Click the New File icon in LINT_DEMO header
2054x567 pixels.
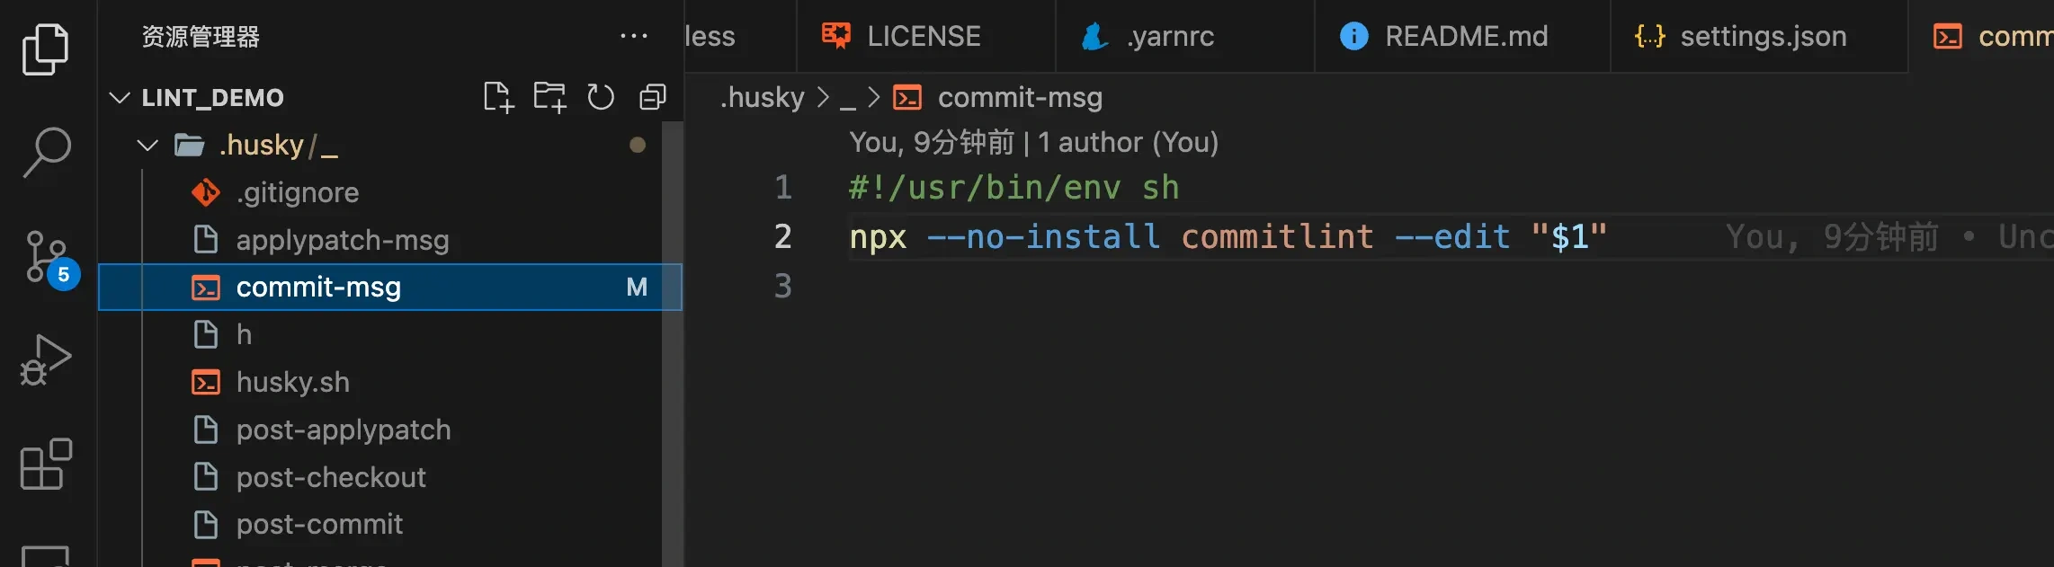click(498, 97)
